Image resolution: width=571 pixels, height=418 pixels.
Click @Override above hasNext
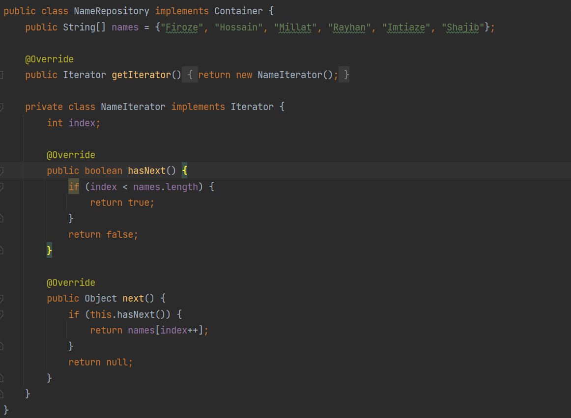point(71,155)
